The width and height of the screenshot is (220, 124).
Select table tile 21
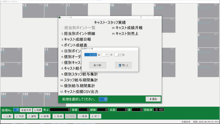coord(12,55)
